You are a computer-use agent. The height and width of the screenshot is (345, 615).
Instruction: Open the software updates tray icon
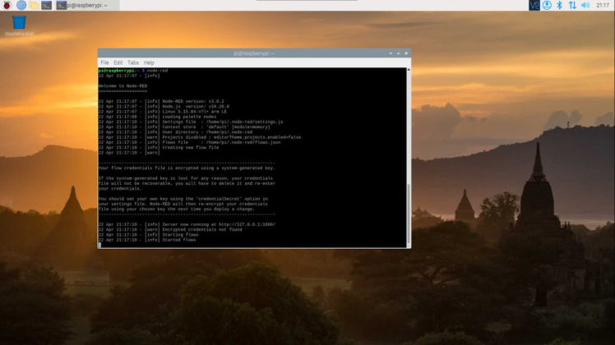[x=547, y=5]
